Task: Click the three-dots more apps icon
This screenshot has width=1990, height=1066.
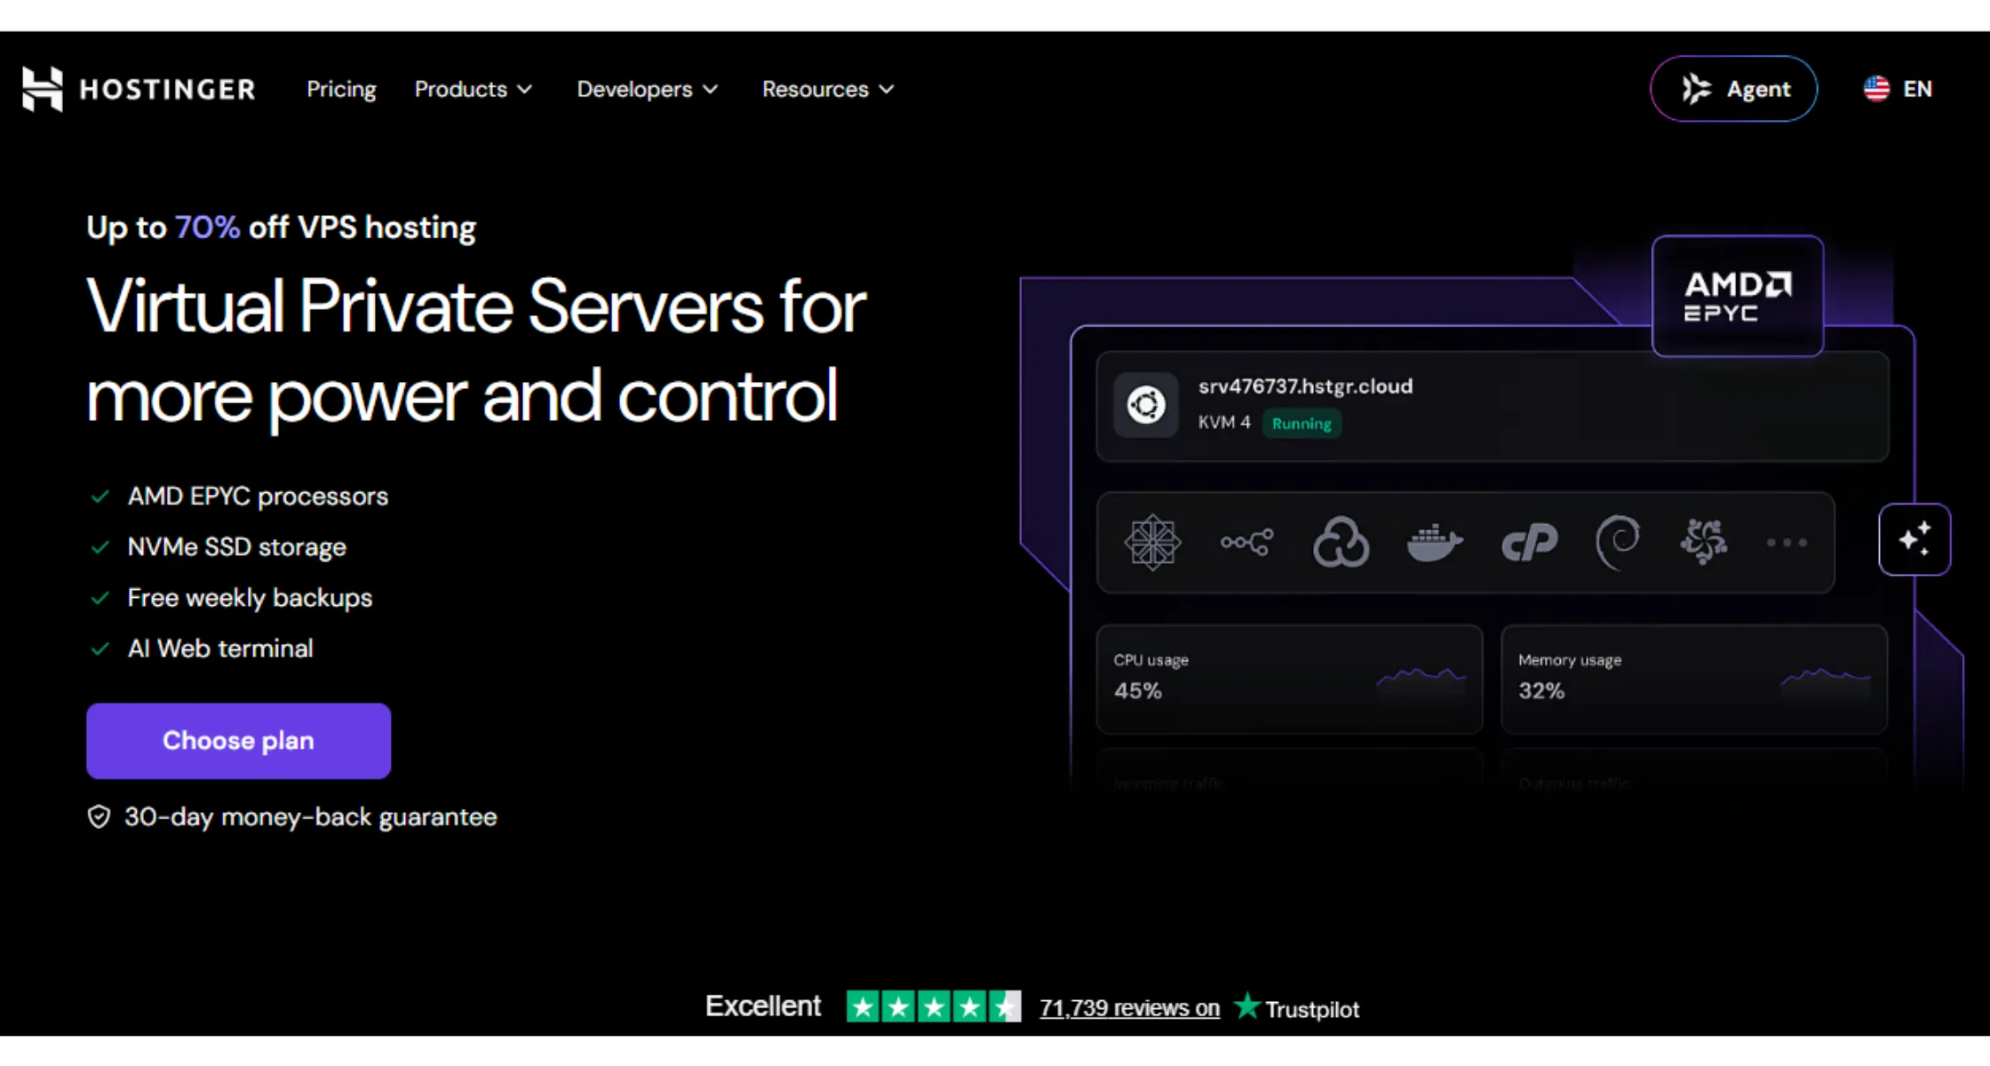Action: [x=1787, y=543]
